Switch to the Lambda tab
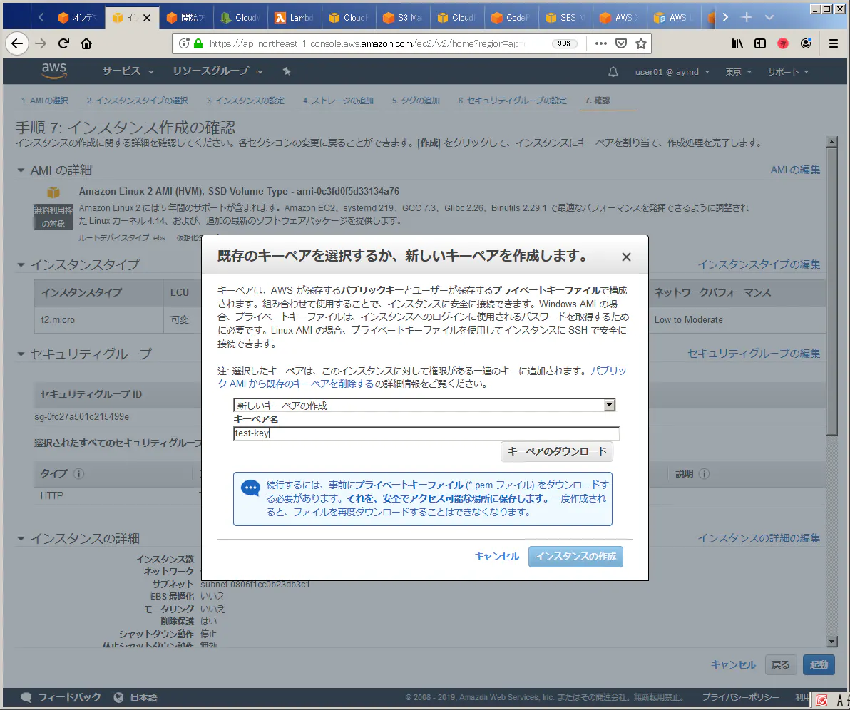The height and width of the screenshot is (710, 850). click(x=295, y=18)
